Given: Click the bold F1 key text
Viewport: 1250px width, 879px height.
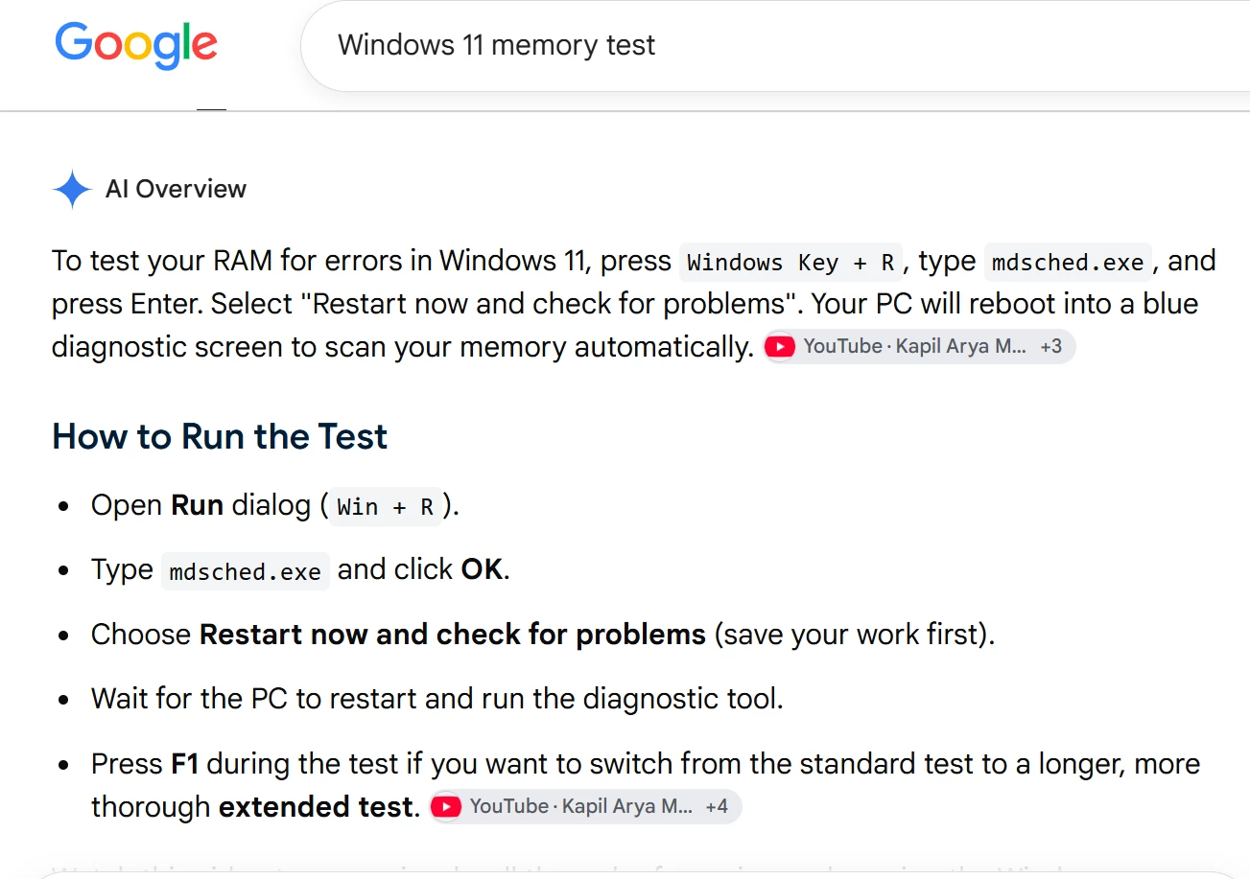Looking at the screenshot, I should (185, 764).
